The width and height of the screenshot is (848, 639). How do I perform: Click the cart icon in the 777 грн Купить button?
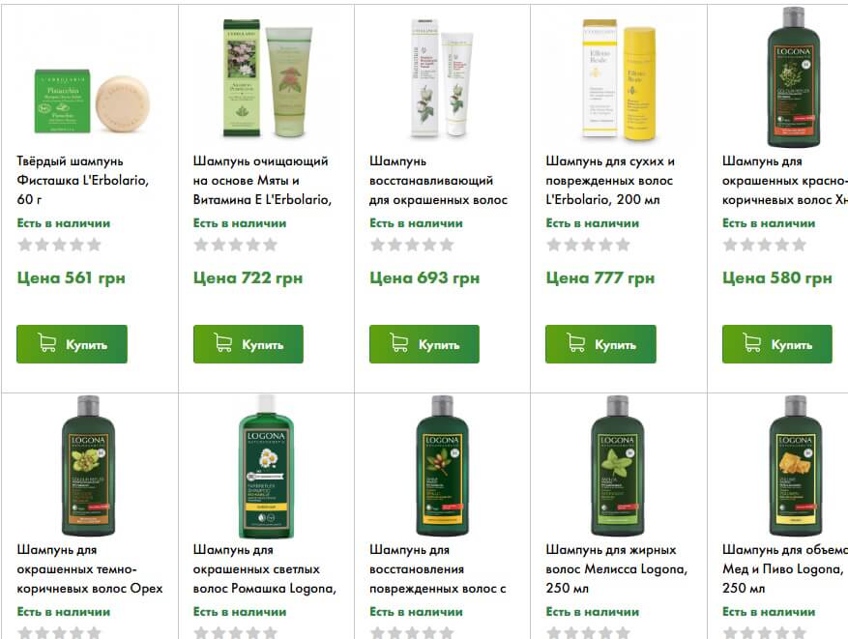click(x=576, y=343)
